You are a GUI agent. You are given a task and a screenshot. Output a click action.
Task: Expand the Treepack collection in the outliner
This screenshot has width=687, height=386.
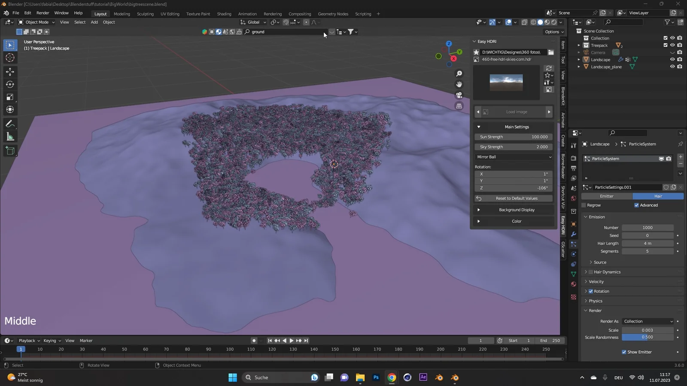coord(579,45)
